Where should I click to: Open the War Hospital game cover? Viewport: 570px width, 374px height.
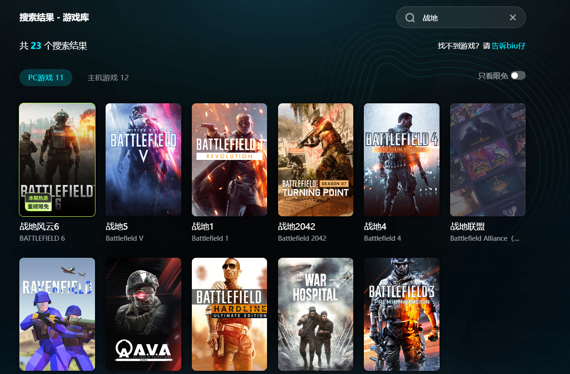click(315, 314)
